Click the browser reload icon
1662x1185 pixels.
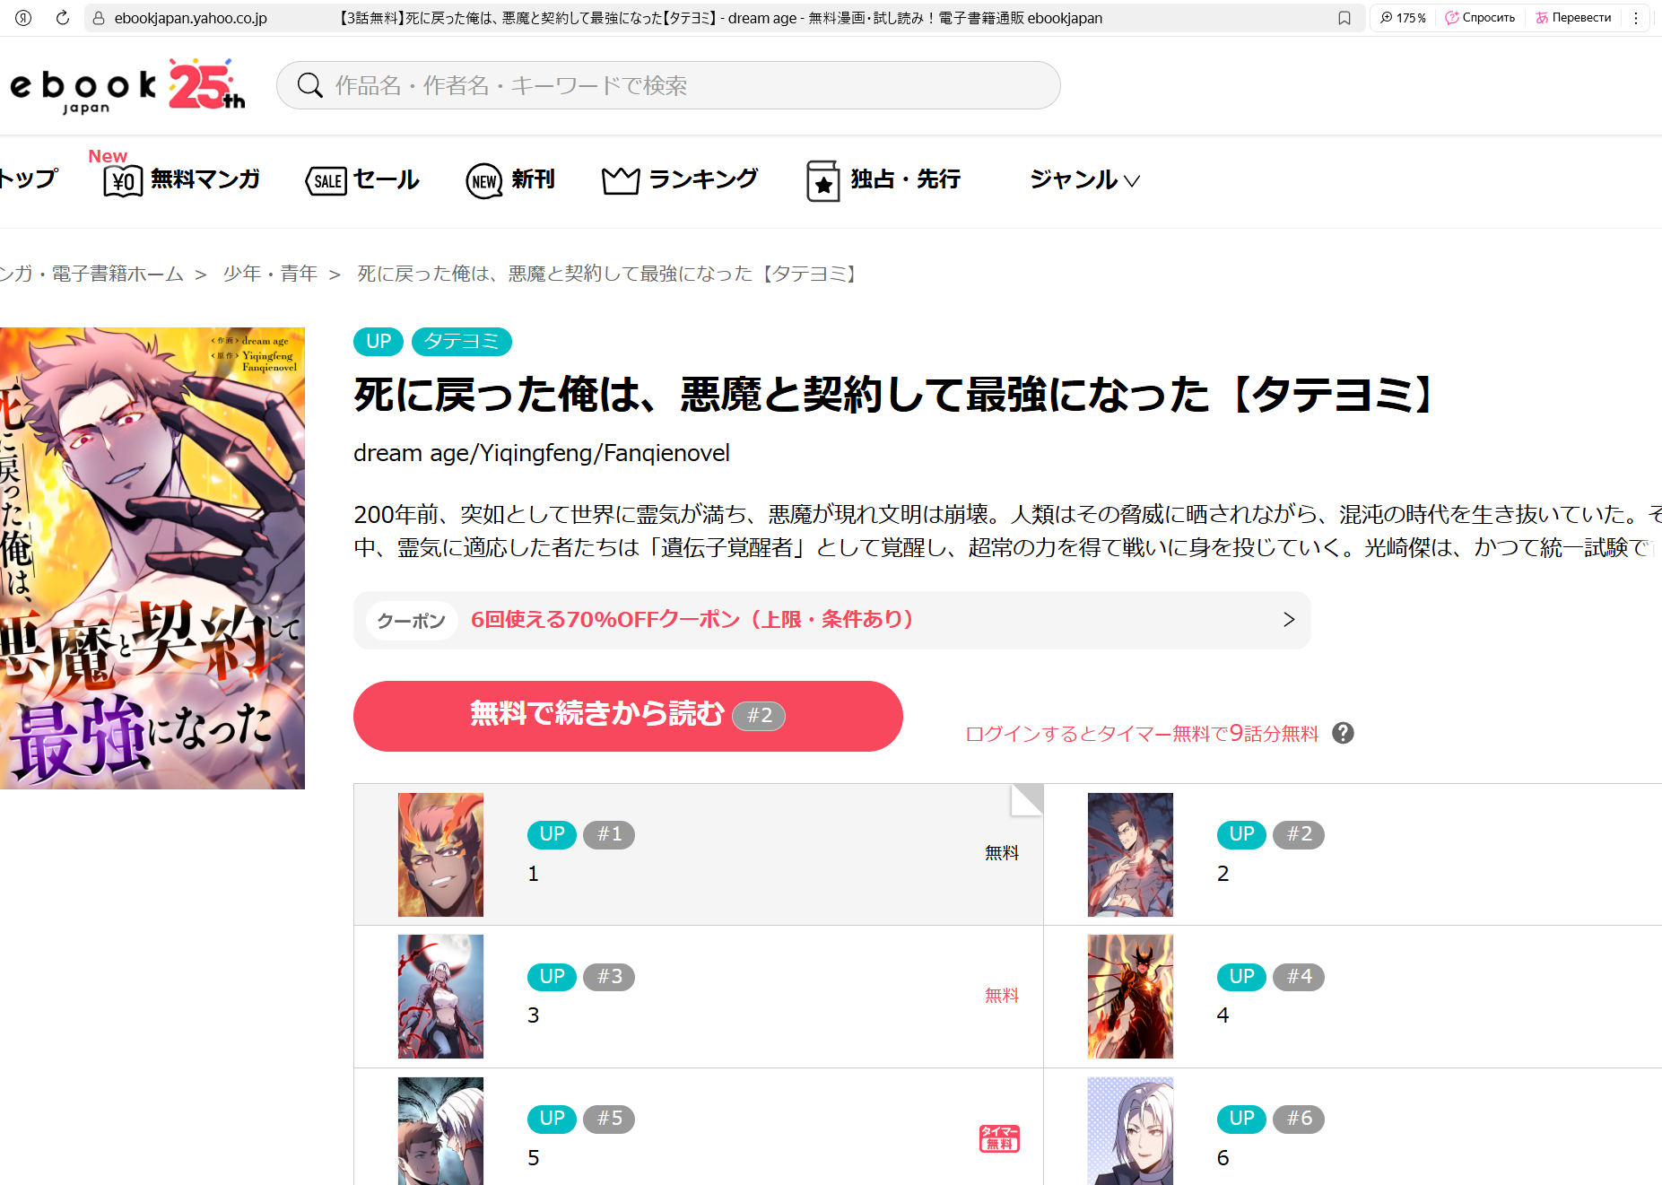click(x=62, y=18)
